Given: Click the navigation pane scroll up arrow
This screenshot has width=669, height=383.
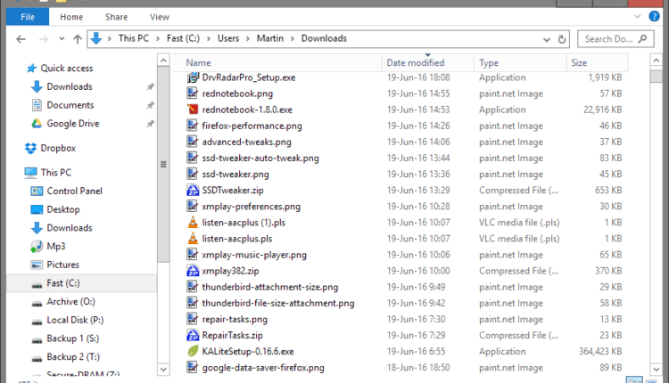Looking at the screenshot, I should tap(163, 61).
